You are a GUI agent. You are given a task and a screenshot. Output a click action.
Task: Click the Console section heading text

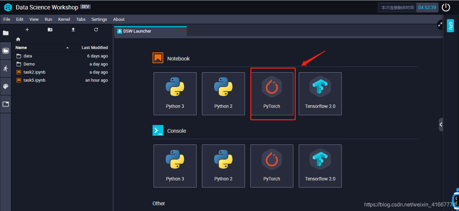tap(177, 131)
